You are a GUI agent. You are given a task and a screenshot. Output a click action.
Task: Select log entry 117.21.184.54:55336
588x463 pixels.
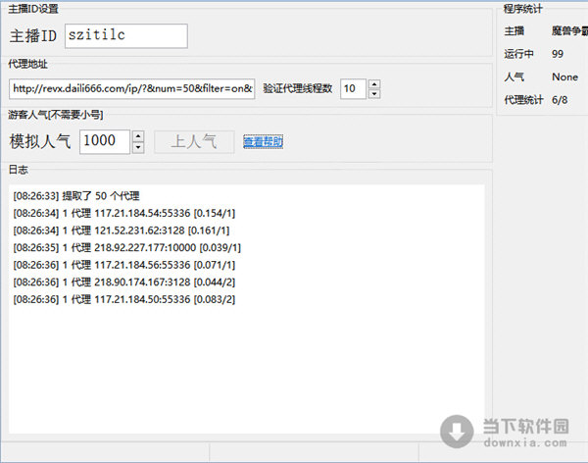[124, 213]
